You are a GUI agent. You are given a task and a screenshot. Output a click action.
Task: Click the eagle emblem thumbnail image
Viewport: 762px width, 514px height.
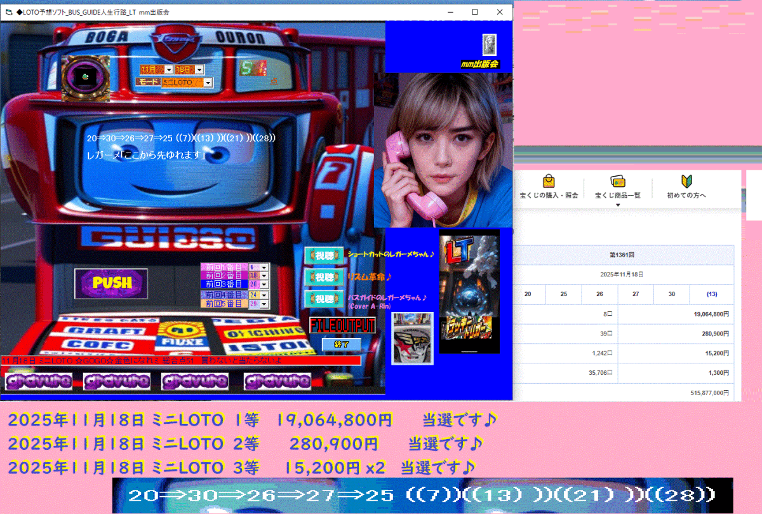412,338
